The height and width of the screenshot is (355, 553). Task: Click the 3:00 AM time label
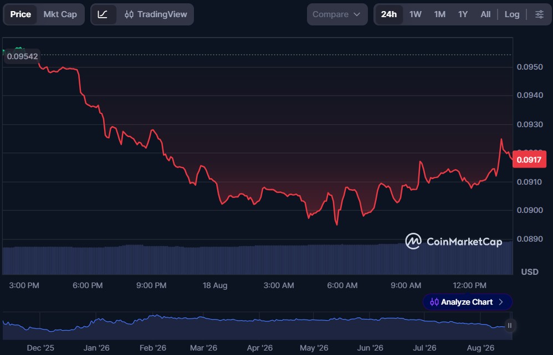point(279,285)
